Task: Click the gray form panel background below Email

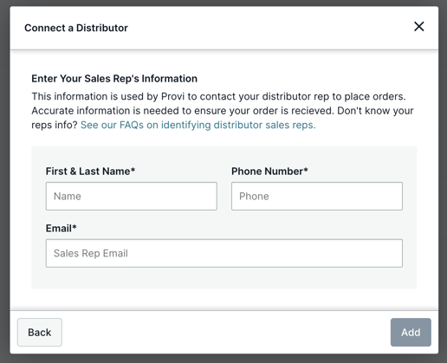Action: (x=224, y=278)
